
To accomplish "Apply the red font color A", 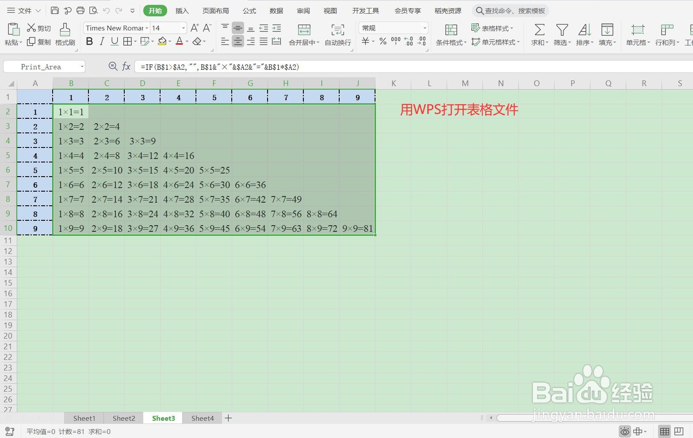I will pos(179,42).
